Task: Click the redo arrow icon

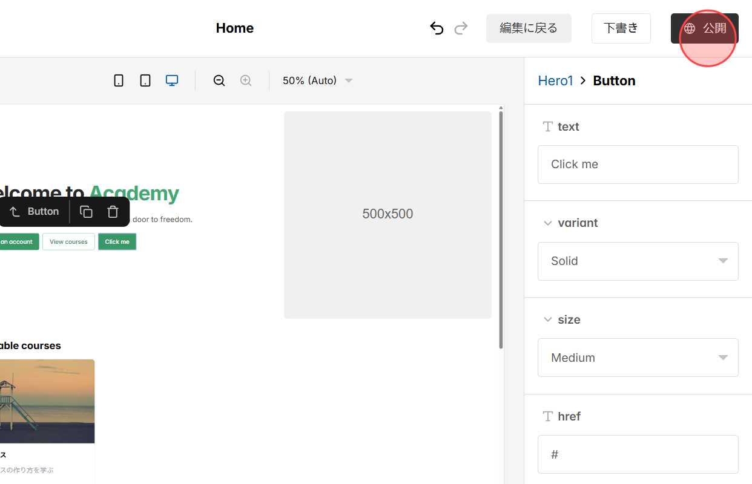Action: pos(461,28)
